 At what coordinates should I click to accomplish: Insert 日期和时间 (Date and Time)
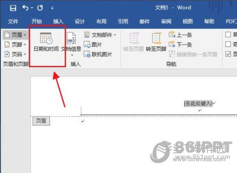point(46,42)
